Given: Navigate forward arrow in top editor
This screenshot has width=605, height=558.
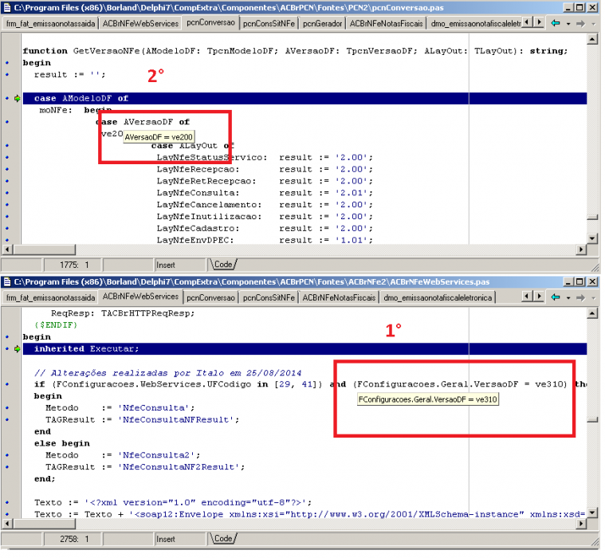Looking at the screenshot, I should click(x=580, y=24).
